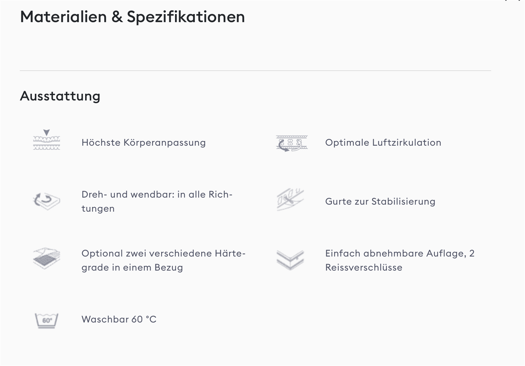Click 'Optional zwei verschiedene Härtegrade' description
The width and height of the screenshot is (525, 366).
point(163,260)
